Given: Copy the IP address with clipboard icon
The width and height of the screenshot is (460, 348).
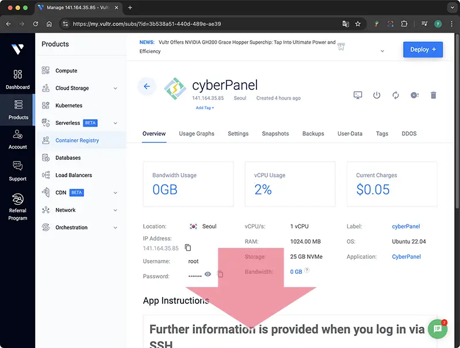Looking at the screenshot, I should click(188, 248).
